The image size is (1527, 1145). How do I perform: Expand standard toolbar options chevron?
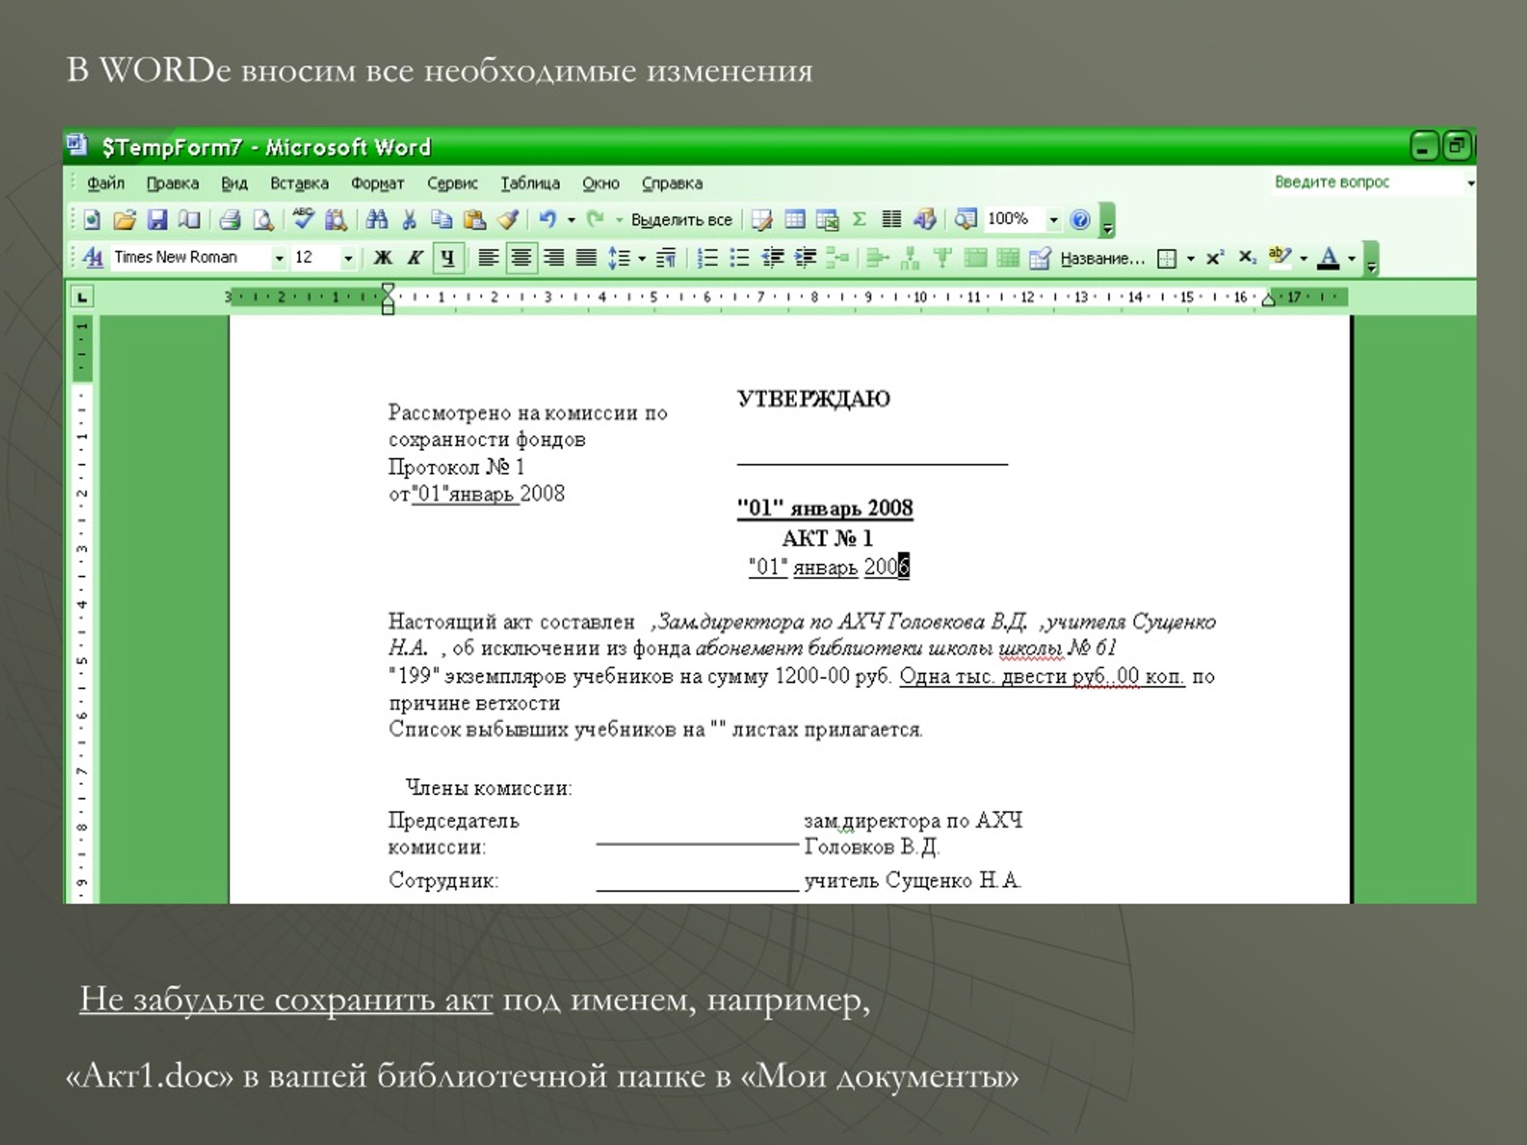tap(1107, 221)
